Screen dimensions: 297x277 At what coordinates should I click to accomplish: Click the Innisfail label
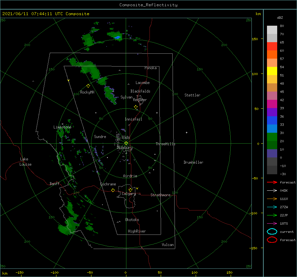click(x=133, y=119)
